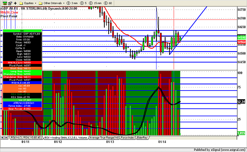The image size is (247, 152).
Task: Click the rsx 60 row
Action: 22,89
